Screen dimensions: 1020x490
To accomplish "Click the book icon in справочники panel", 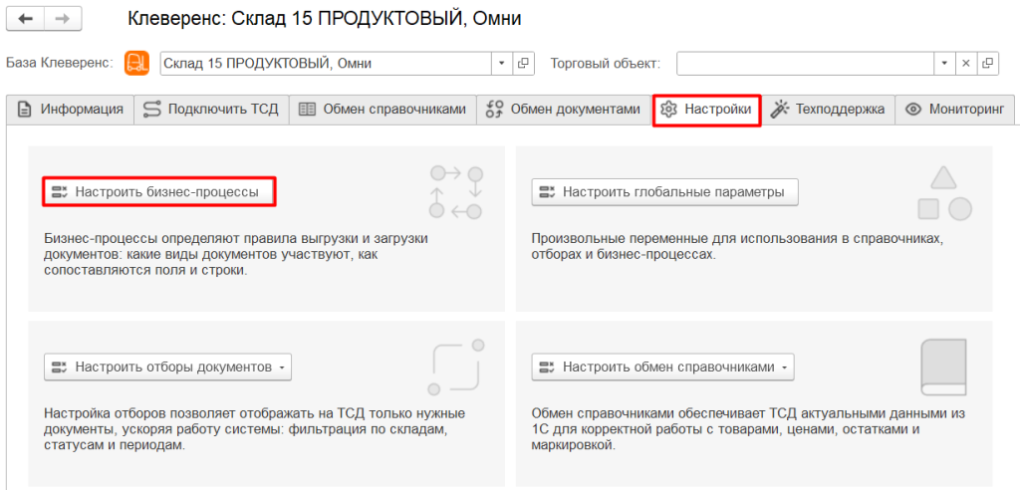I will pyautogui.click(x=943, y=367).
